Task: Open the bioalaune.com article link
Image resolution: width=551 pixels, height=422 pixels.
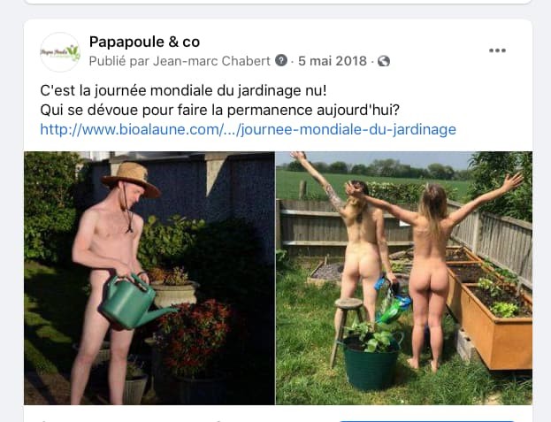Action: pos(249,129)
